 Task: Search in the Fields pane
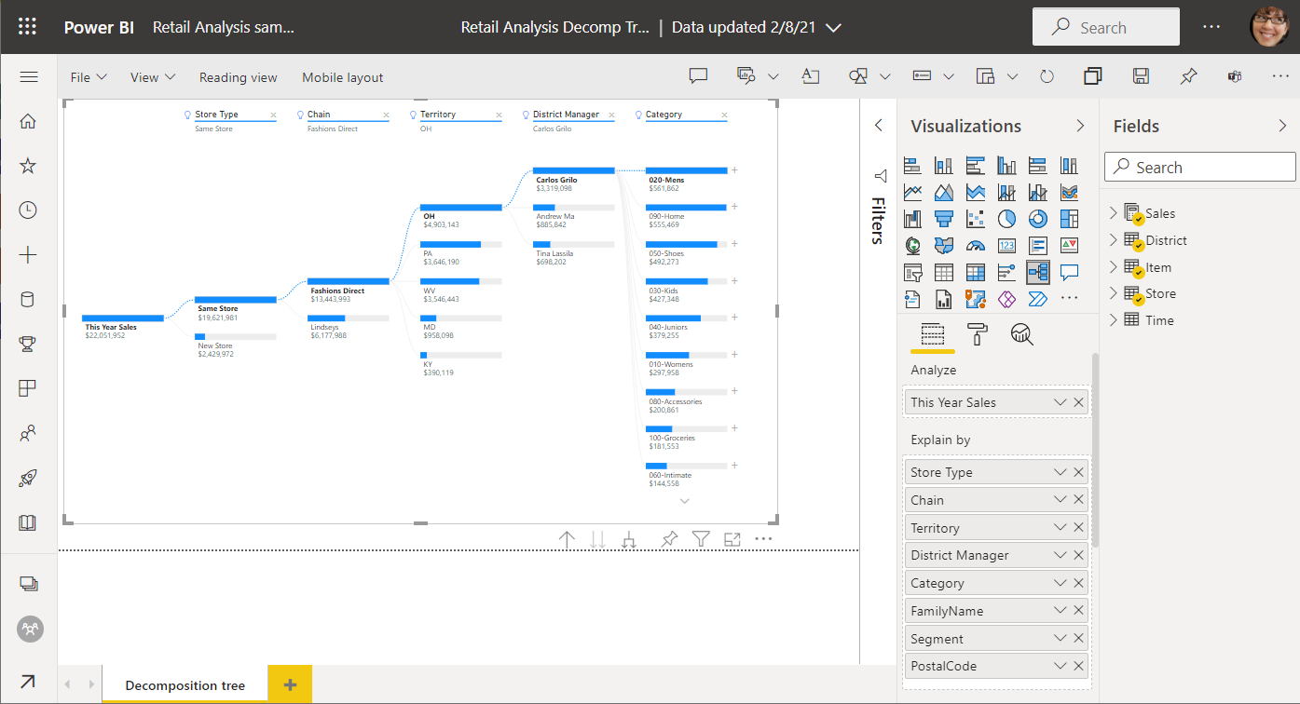(1200, 168)
